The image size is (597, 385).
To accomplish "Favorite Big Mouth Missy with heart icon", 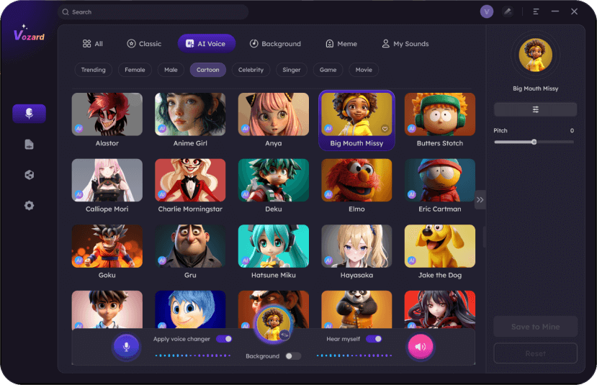I will (385, 129).
